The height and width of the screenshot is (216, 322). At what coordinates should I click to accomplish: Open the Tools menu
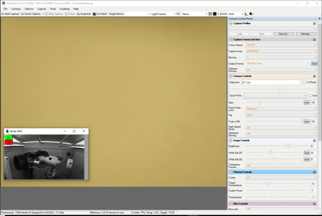[53, 9]
